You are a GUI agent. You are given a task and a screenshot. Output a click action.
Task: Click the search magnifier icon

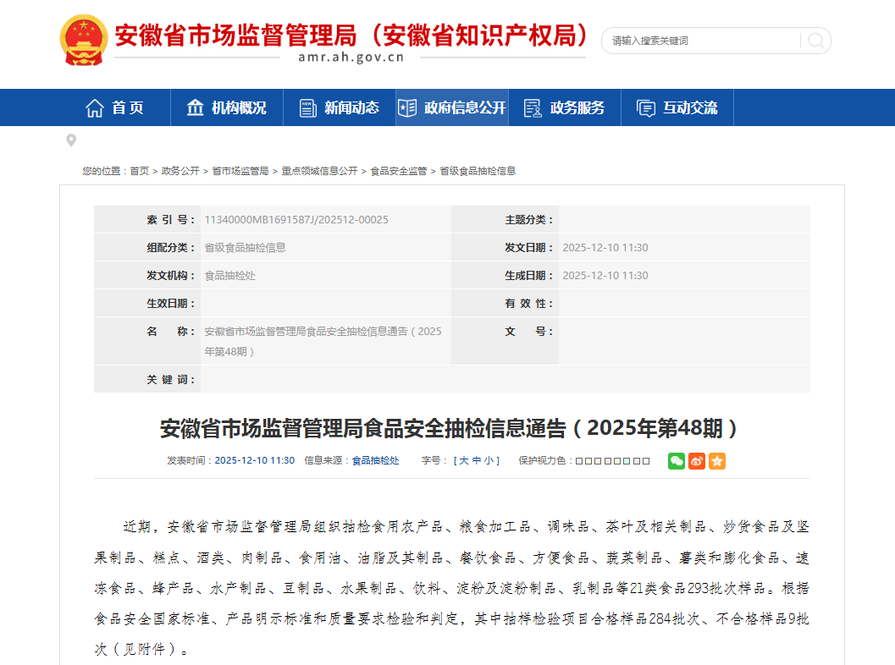(815, 41)
